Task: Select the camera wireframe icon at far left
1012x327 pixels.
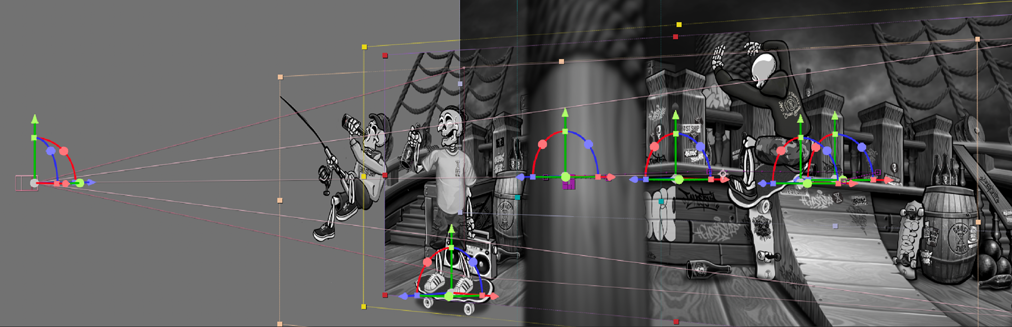Action: (x=26, y=183)
